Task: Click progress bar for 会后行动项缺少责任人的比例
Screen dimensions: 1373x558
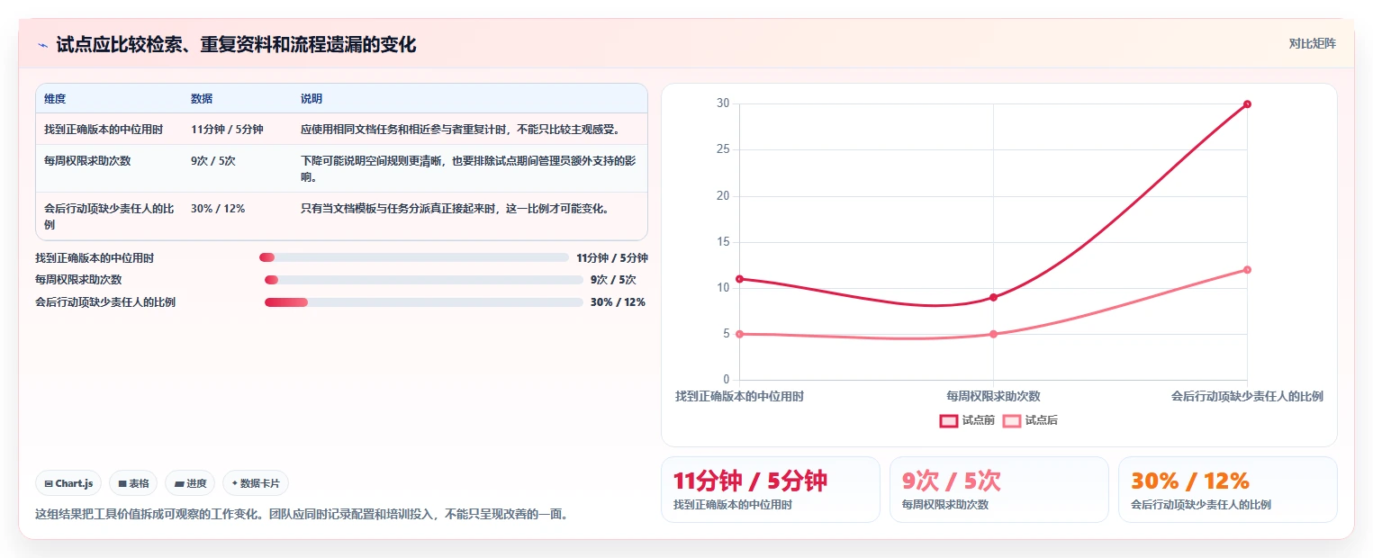Action: [x=424, y=302]
